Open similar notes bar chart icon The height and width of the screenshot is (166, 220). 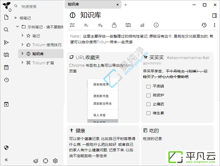tap(142, 25)
